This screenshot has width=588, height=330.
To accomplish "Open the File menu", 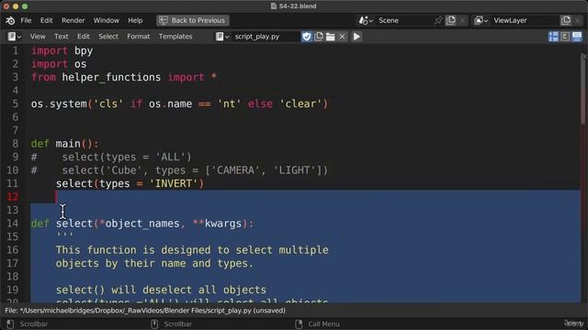I will [26, 20].
